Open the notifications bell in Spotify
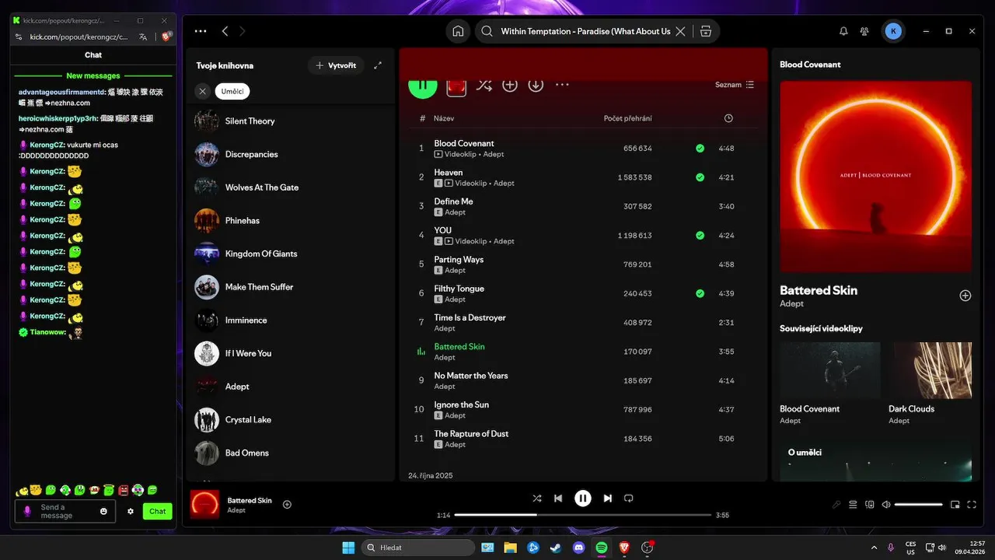995x560 pixels. pyautogui.click(x=843, y=31)
